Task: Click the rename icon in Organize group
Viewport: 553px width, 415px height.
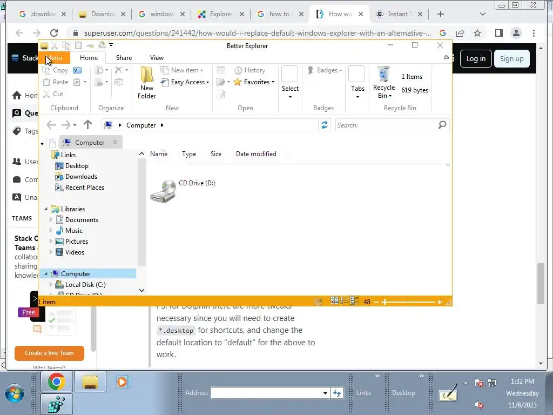Action: pos(119,82)
